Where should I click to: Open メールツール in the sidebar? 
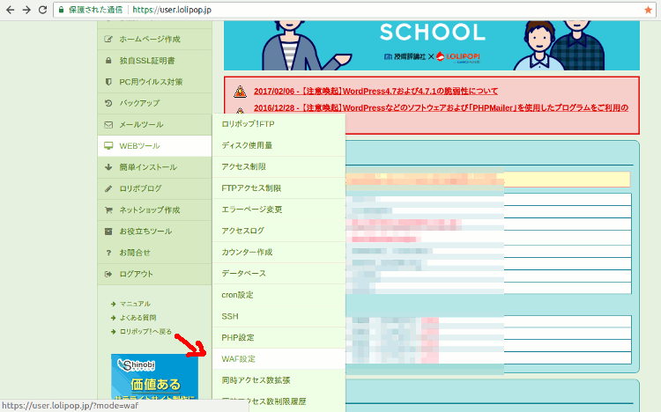[154, 125]
